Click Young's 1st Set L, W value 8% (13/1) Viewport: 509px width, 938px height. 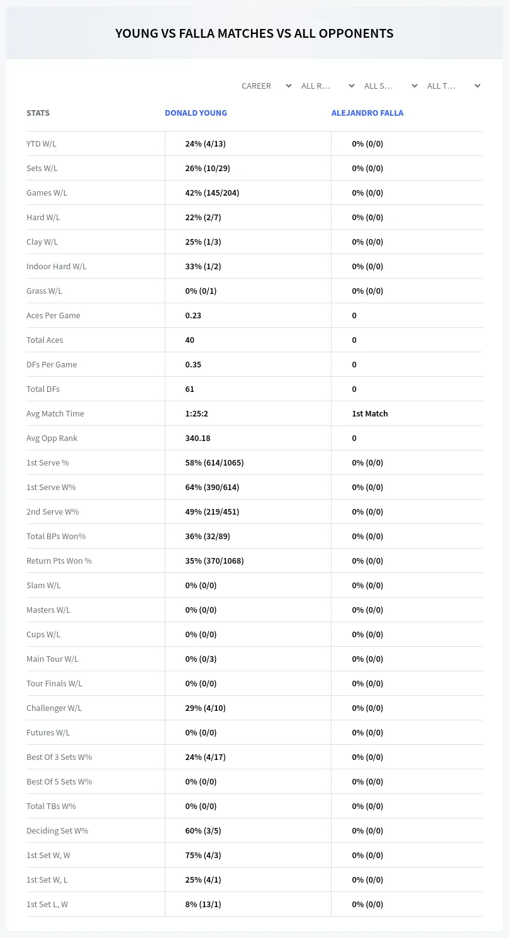tap(203, 904)
